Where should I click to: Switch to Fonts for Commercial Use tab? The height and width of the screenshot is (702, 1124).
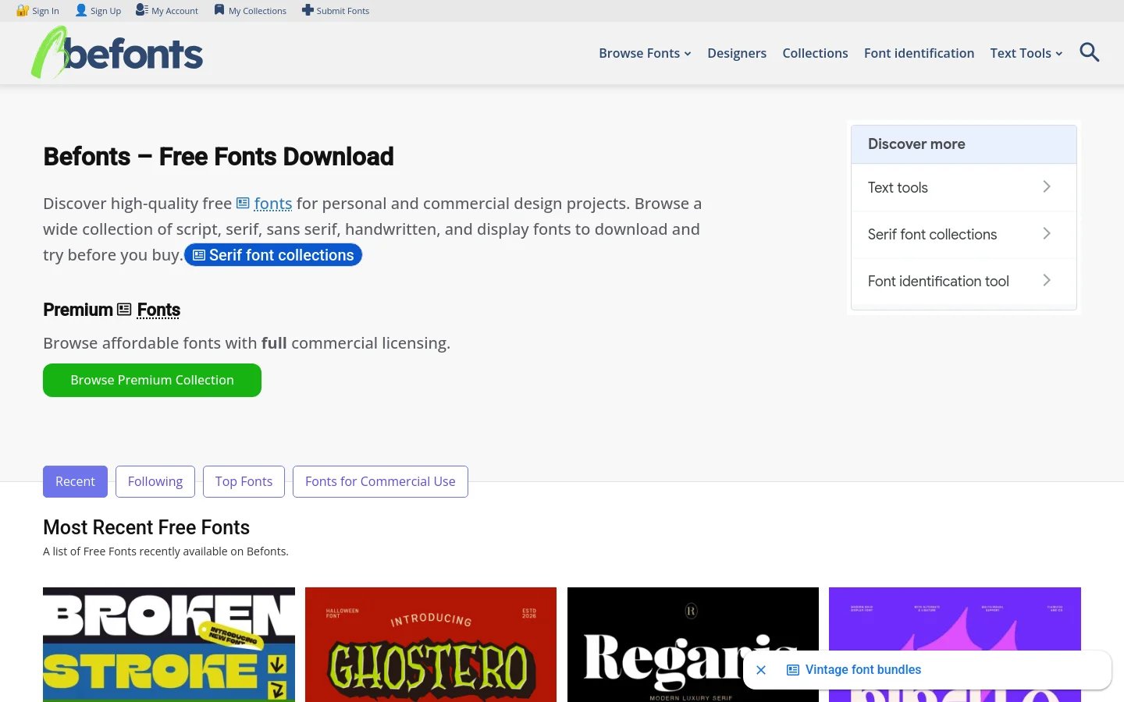pyautogui.click(x=380, y=481)
